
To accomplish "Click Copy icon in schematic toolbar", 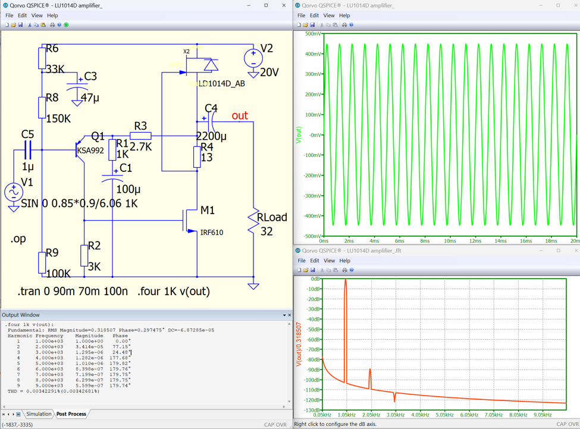I will (36, 25).
